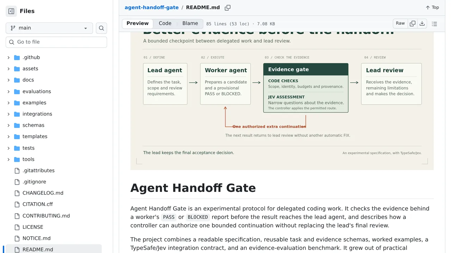The width and height of the screenshot is (451, 253).
Task: Click the README.md breadcrumb title
Action: (x=203, y=7)
